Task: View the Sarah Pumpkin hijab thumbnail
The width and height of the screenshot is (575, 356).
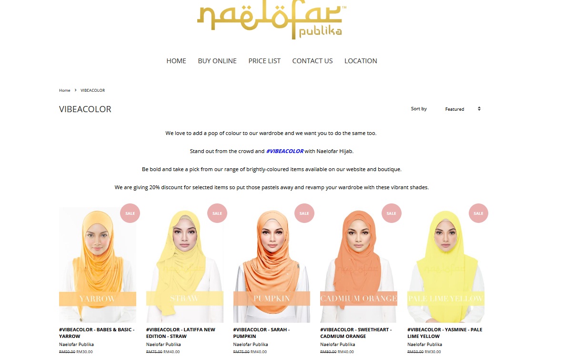Action: coord(272,265)
